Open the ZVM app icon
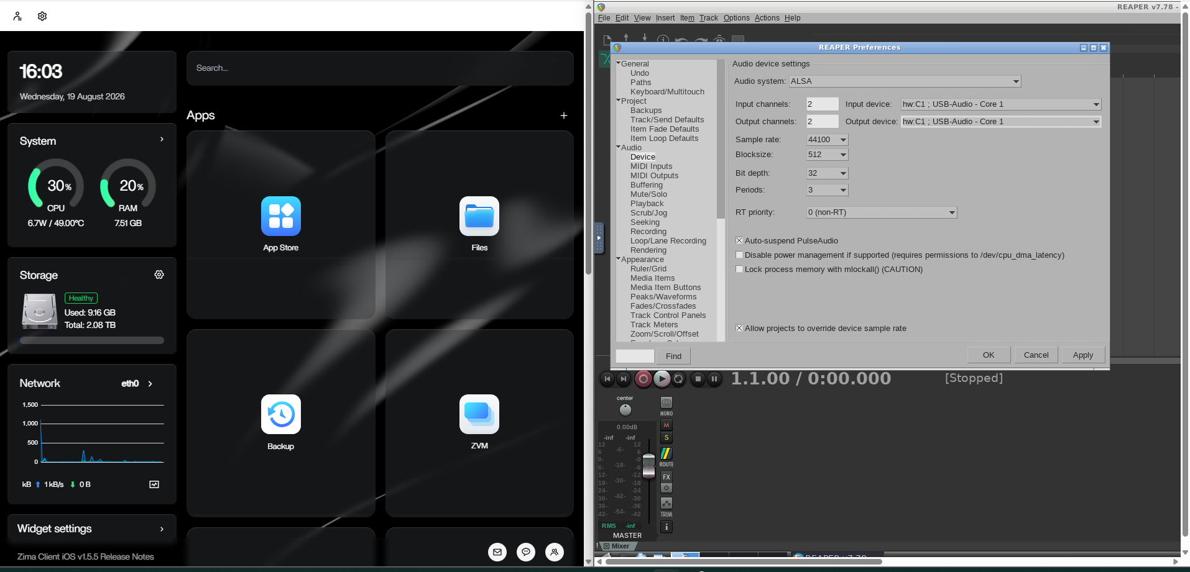Image resolution: width=1190 pixels, height=572 pixels. (x=479, y=414)
